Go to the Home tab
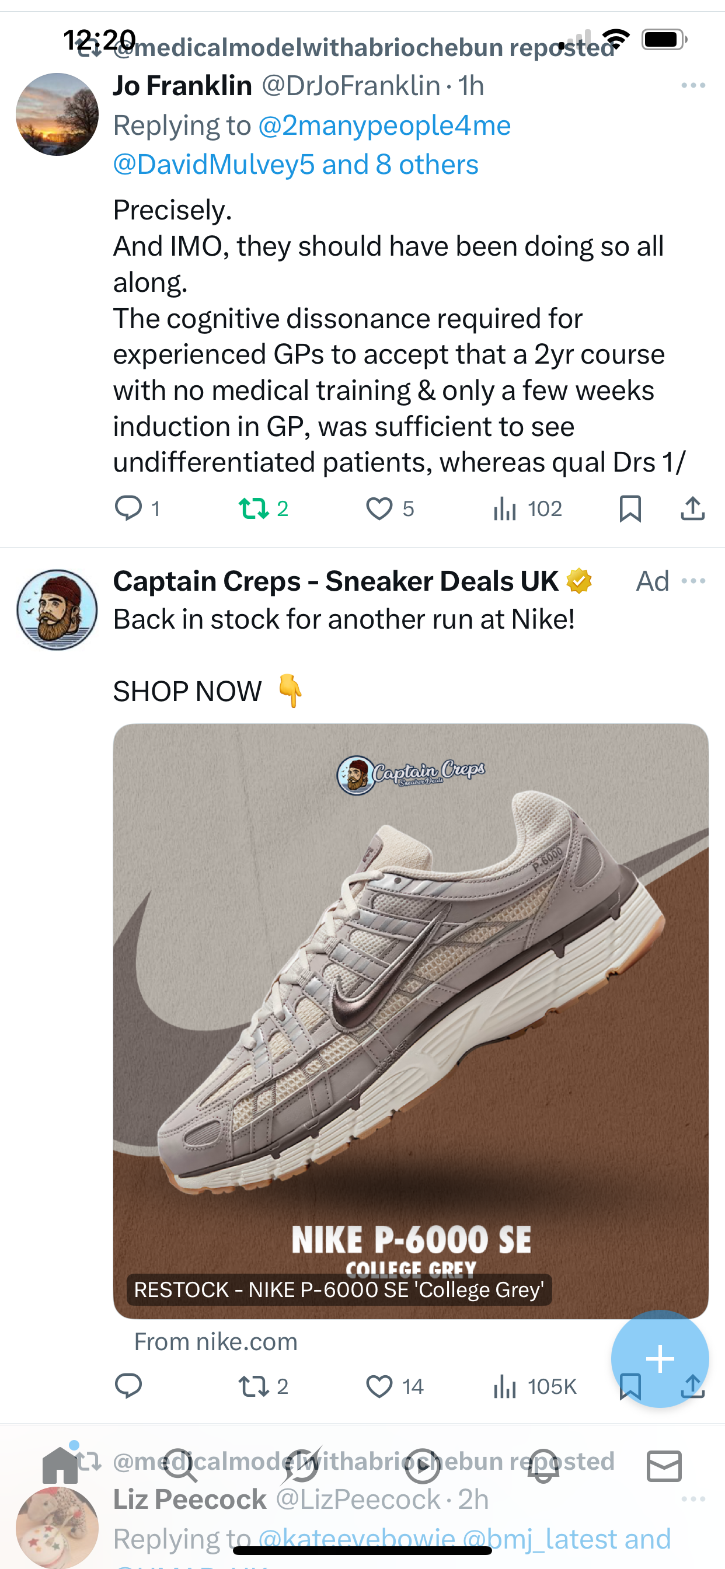The width and height of the screenshot is (725, 1569). click(x=60, y=1466)
